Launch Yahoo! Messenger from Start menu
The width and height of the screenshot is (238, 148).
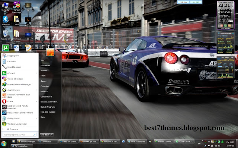click(x=19, y=79)
